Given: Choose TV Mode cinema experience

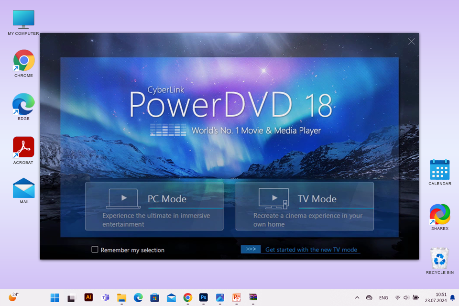Looking at the screenshot, I should click(305, 206).
